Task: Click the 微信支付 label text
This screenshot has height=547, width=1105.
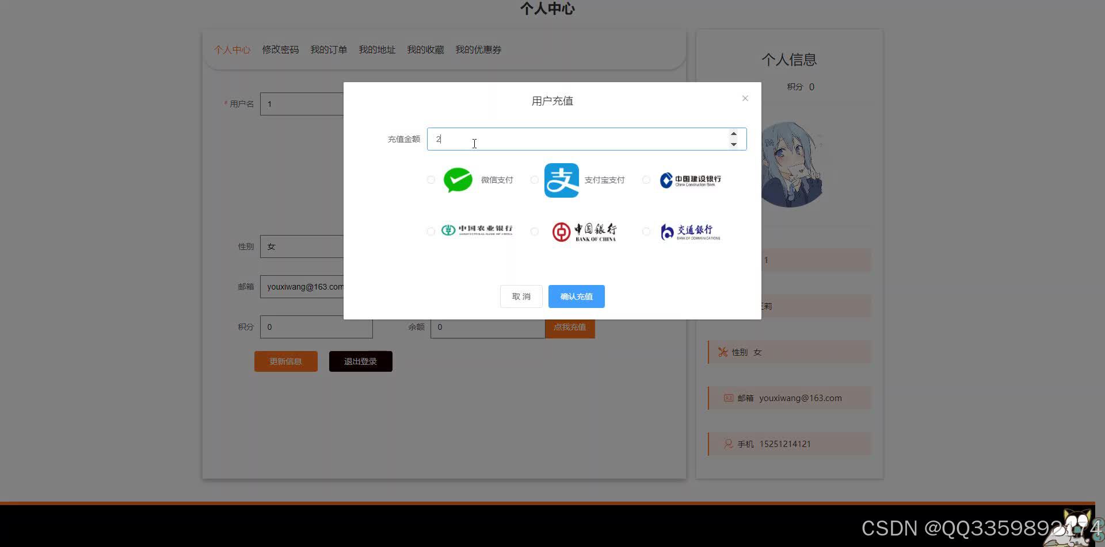Action: click(x=497, y=180)
